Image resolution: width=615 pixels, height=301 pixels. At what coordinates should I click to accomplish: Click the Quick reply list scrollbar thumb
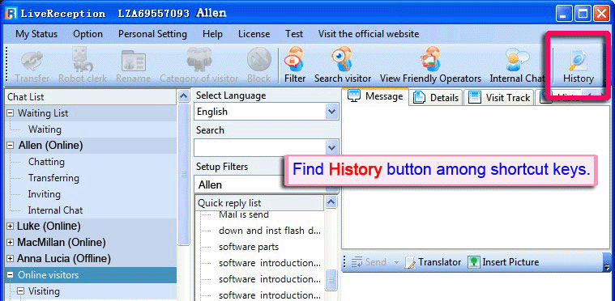[331, 280]
